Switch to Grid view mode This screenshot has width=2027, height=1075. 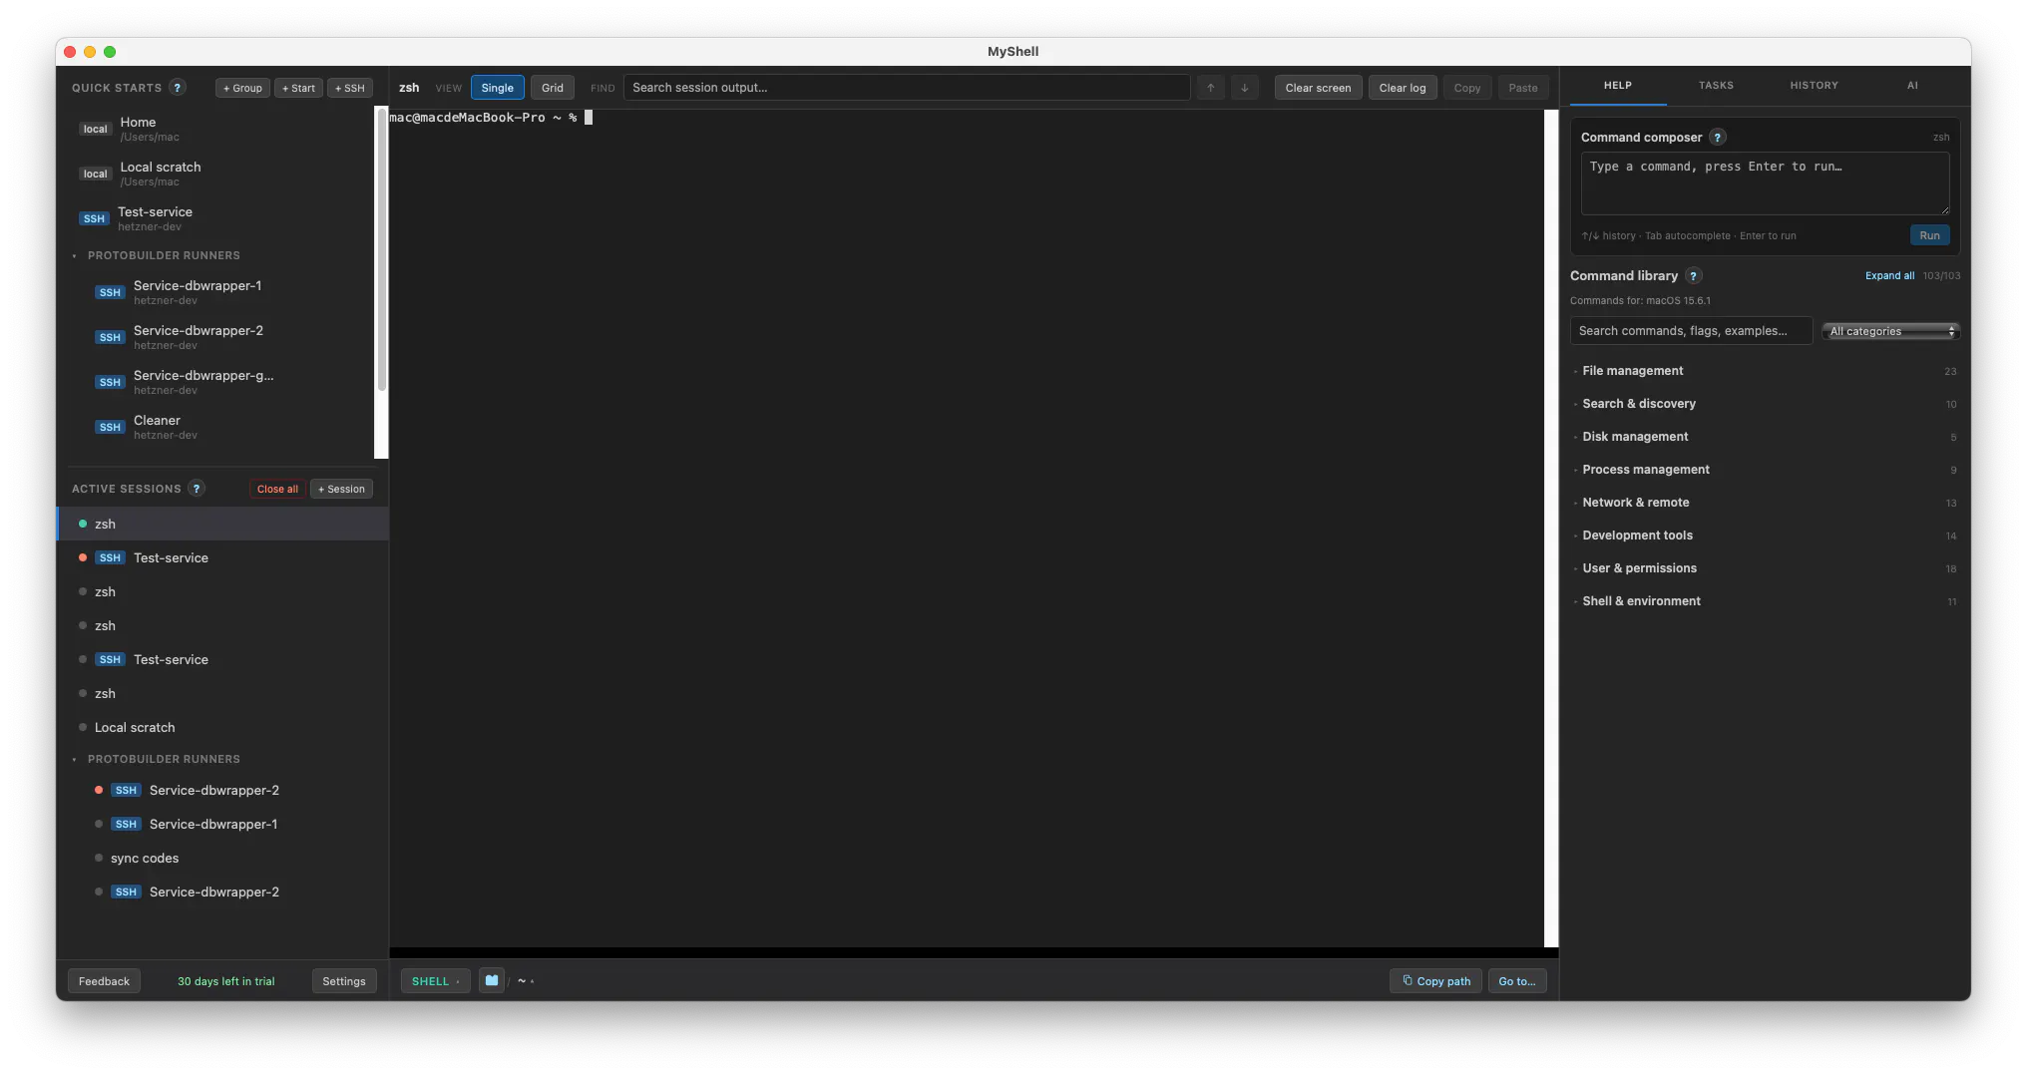[553, 88]
